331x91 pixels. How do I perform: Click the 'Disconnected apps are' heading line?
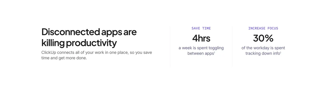pos(89,32)
